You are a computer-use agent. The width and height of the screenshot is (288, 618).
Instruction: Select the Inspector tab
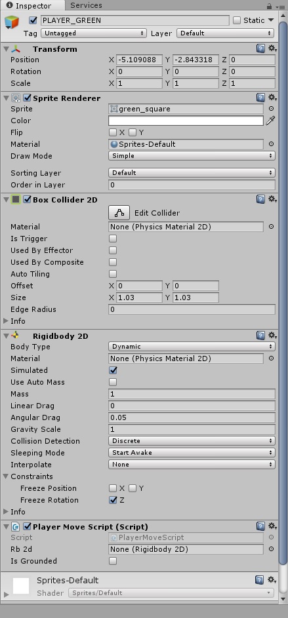33,5
